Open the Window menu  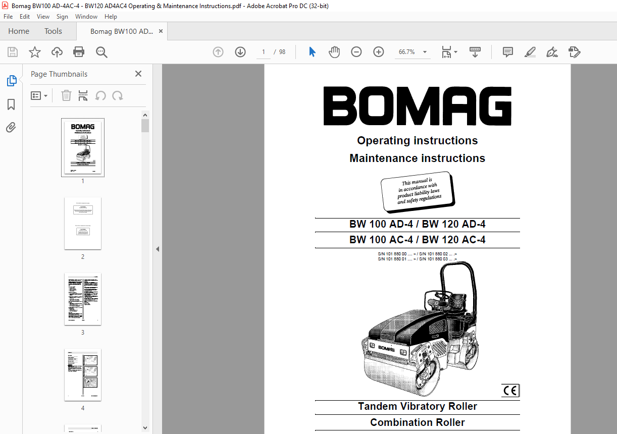click(86, 17)
